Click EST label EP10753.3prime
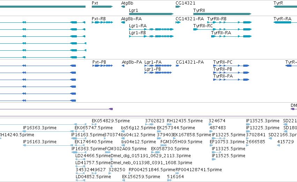Screen dimensions: 297x182 [227, 142]
